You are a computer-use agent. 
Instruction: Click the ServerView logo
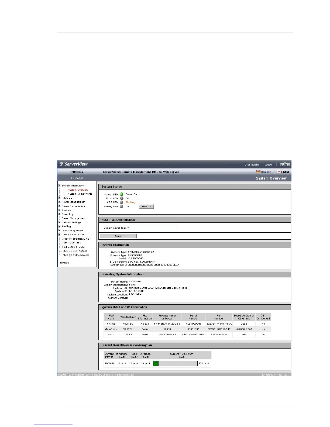pos(74,164)
